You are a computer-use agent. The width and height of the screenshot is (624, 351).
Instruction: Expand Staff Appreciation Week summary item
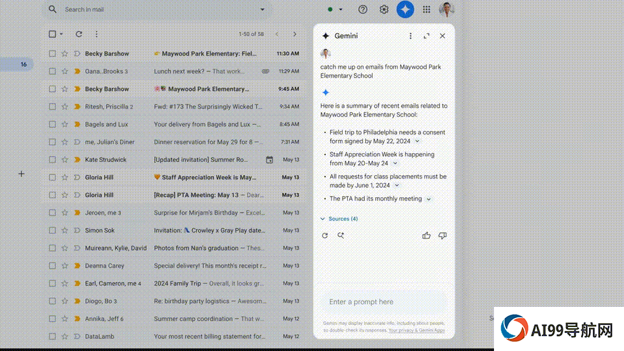tap(395, 163)
